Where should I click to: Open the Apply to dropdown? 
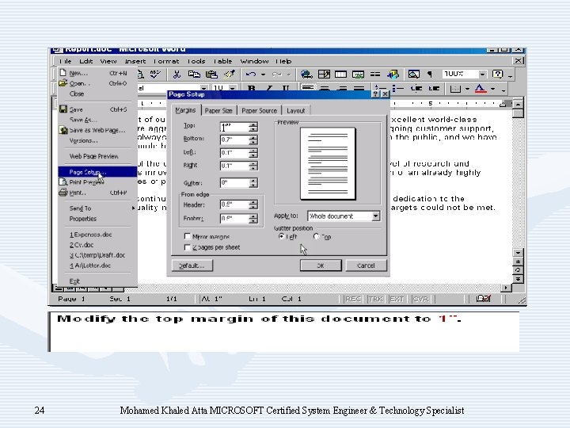point(375,216)
